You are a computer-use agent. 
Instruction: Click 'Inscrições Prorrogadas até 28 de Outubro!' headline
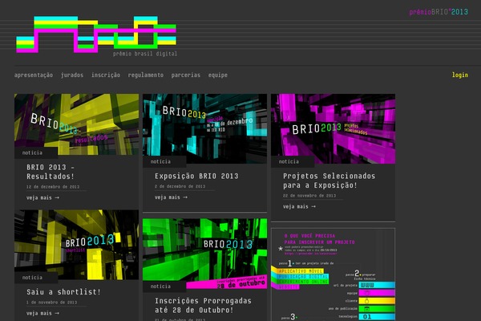[203, 305]
